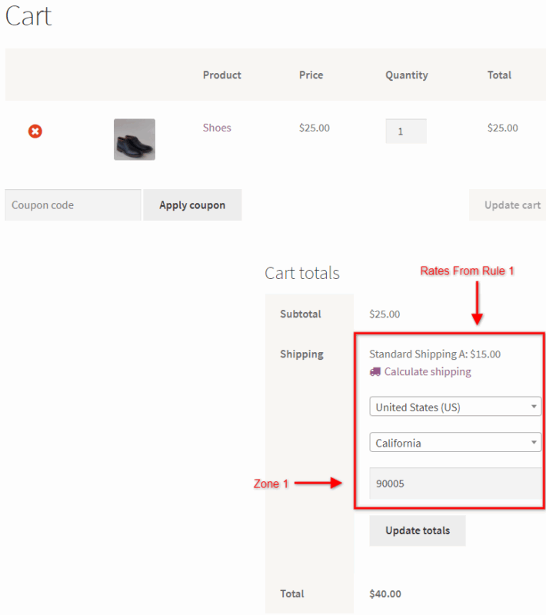Click the Cart totals heading

(302, 273)
